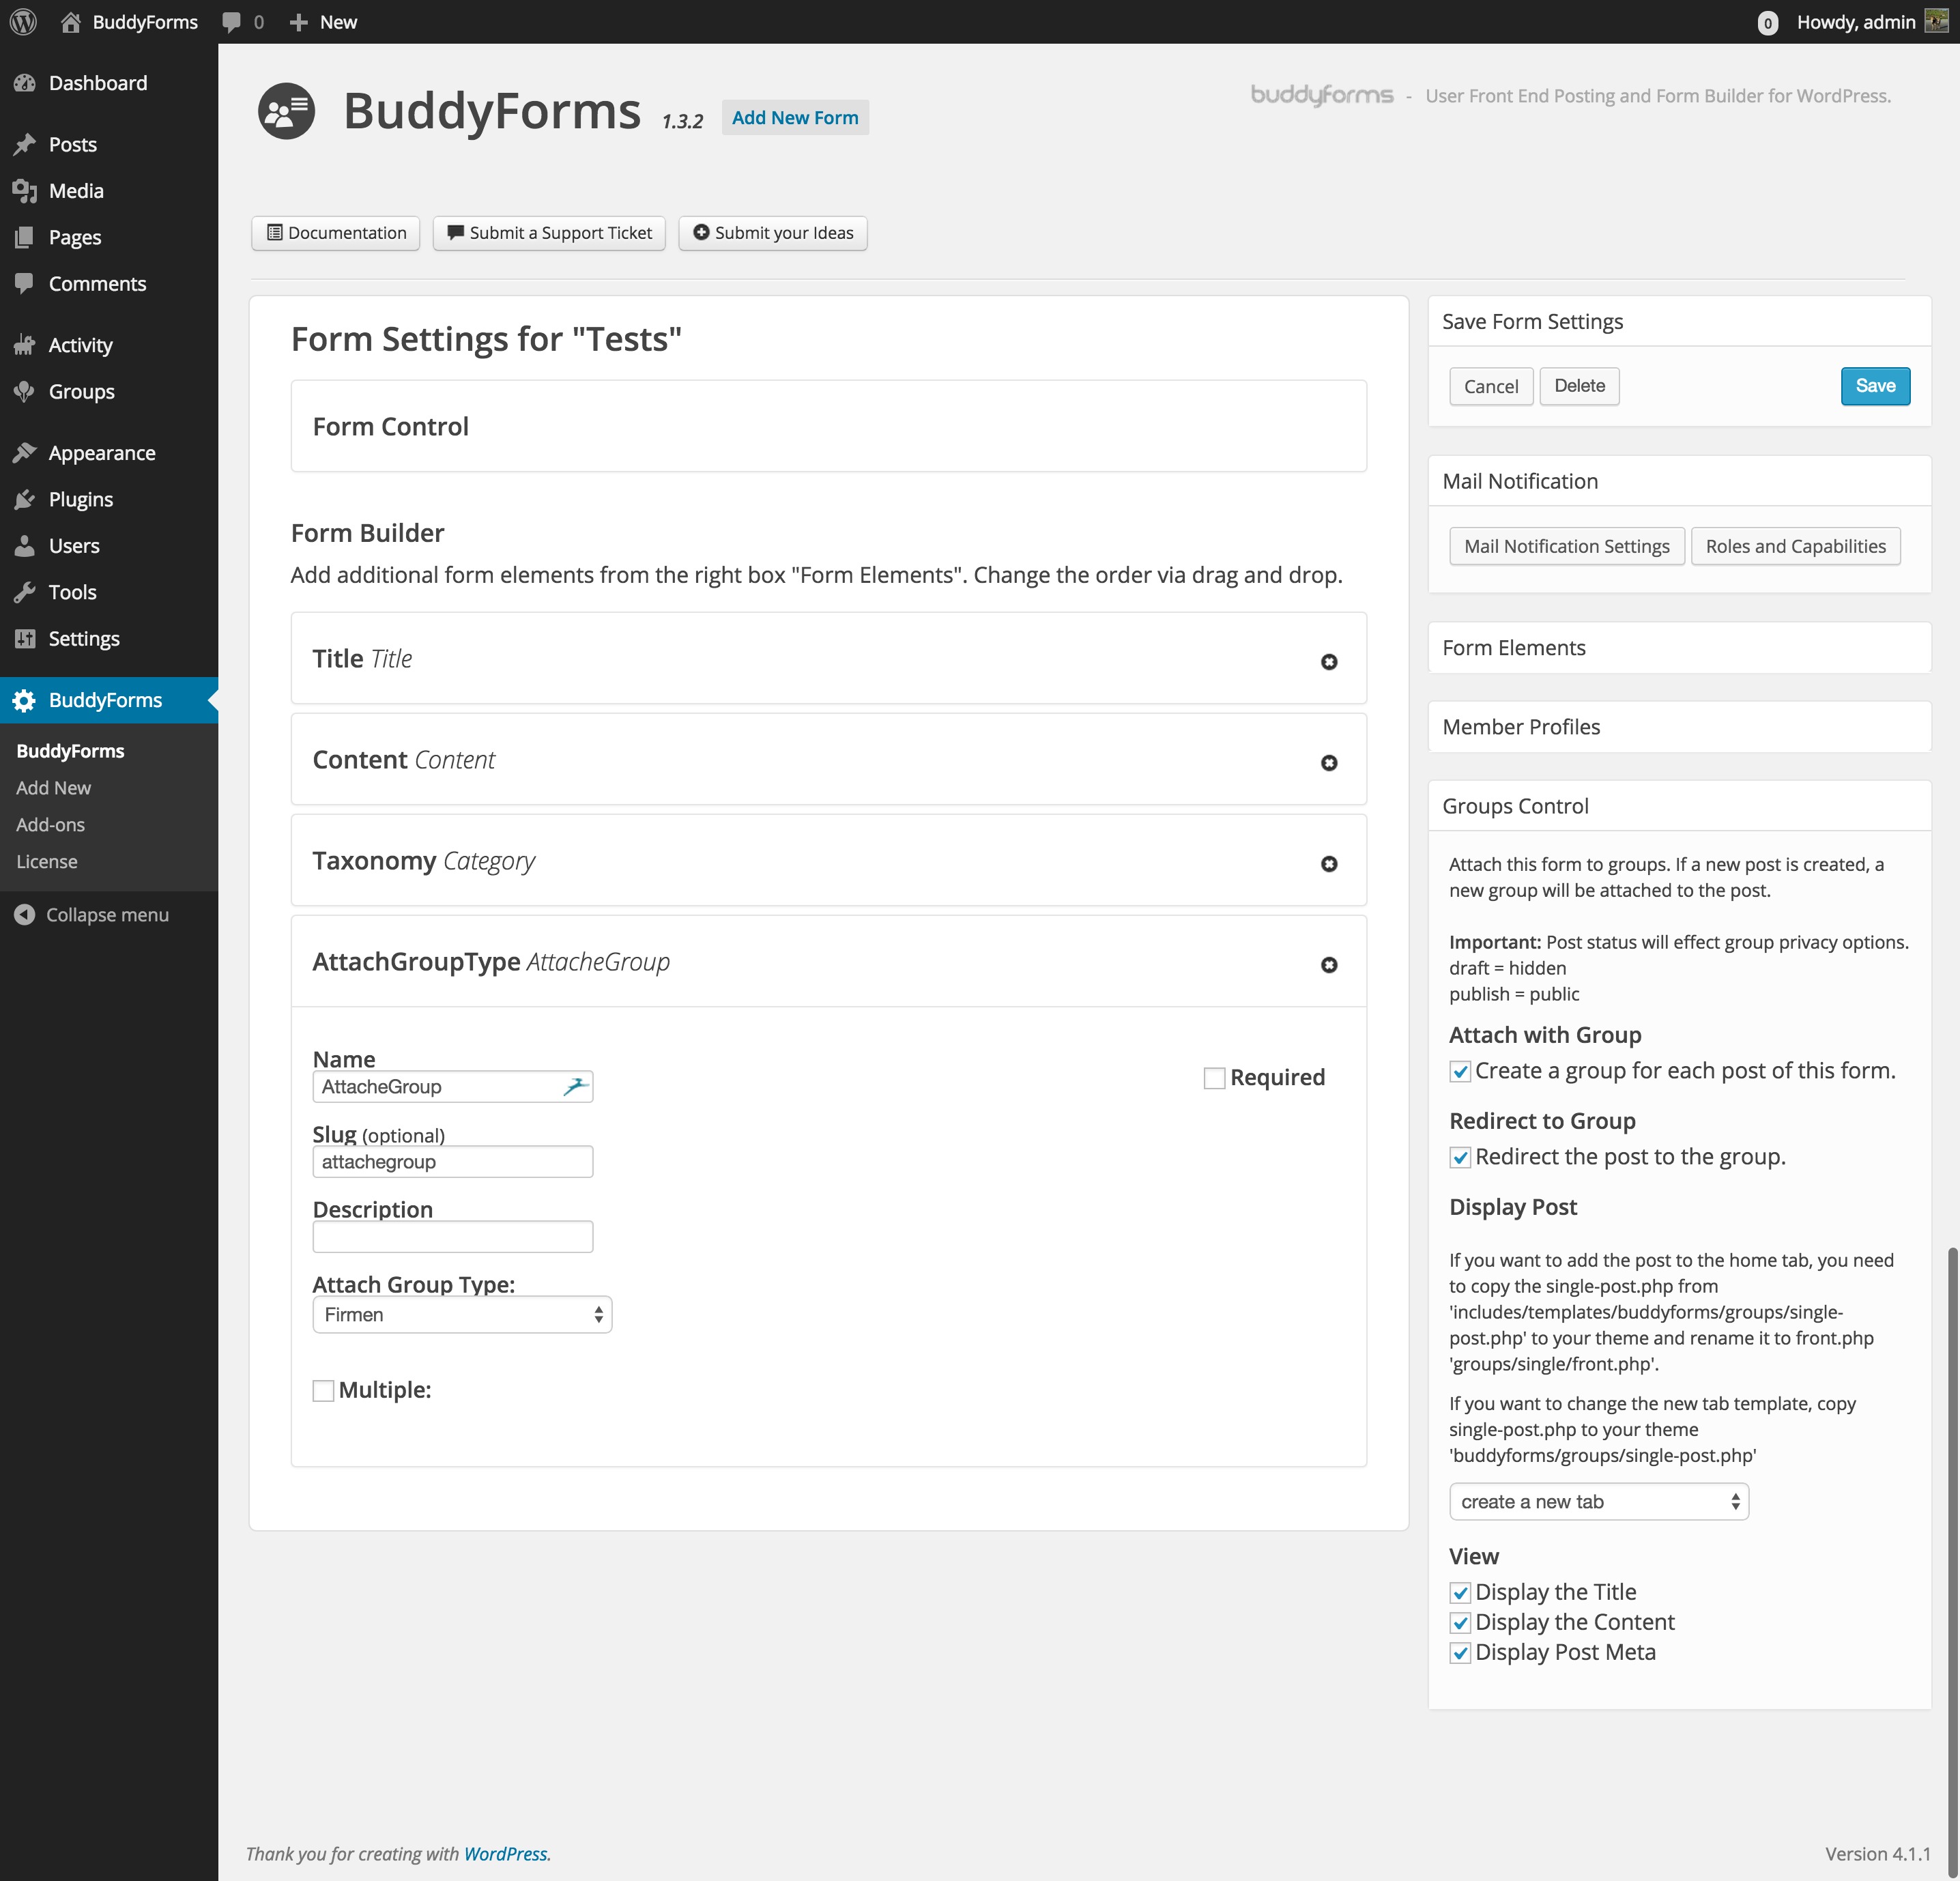
Task: Open comments bubble icon in admin bar
Action: click(x=231, y=22)
